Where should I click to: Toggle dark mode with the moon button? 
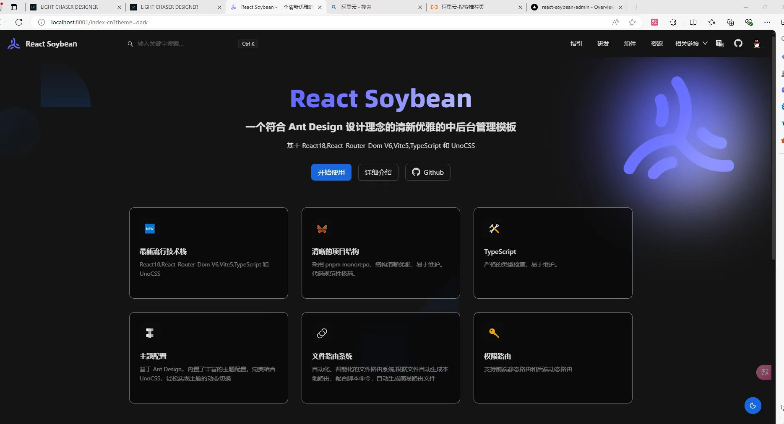click(753, 406)
